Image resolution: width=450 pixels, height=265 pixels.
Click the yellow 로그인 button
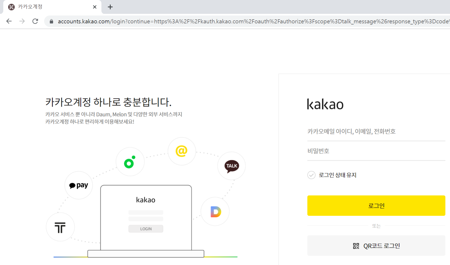[x=376, y=205]
